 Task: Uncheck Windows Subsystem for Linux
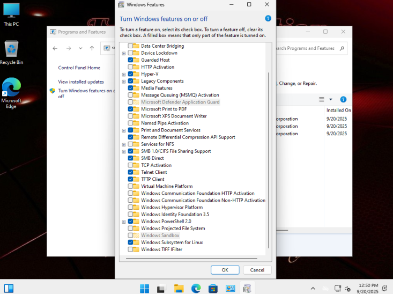click(x=130, y=242)
